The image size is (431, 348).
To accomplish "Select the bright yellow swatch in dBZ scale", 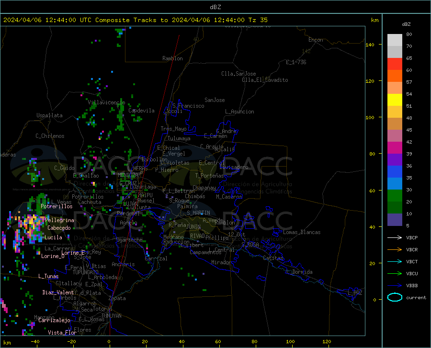I will 395,100.
